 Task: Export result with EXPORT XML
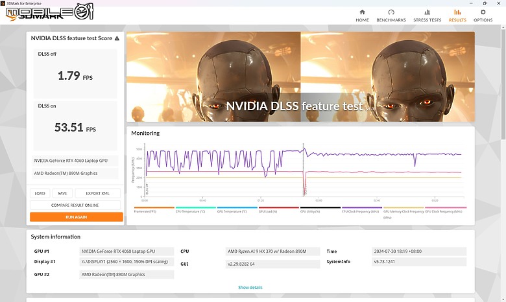pyautogui.click(x=98, y=193)
